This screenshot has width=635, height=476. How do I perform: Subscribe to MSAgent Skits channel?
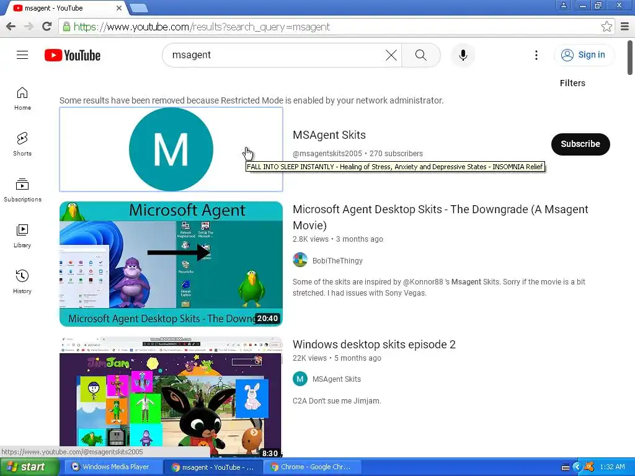pyautogui.click(x=580, y=144)
